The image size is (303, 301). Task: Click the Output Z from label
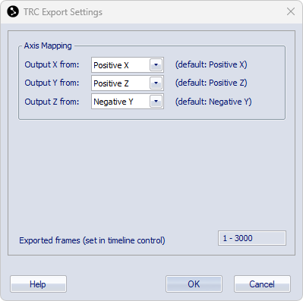[x=52, y=102]
